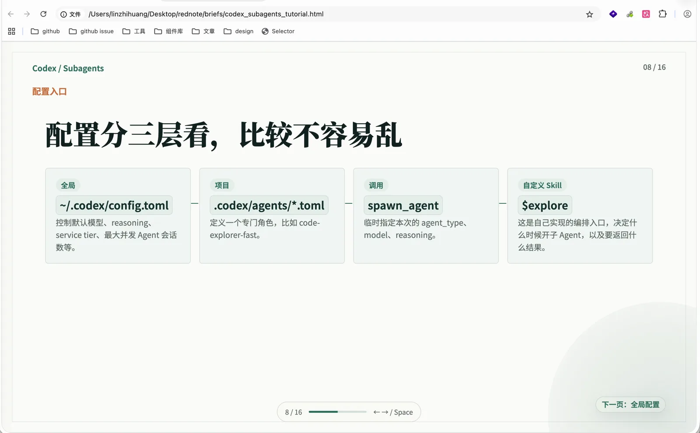Image resolution: width=700 pixels, height=433 pixels.
Task: Click the 全局 tag
Action: 68,185
